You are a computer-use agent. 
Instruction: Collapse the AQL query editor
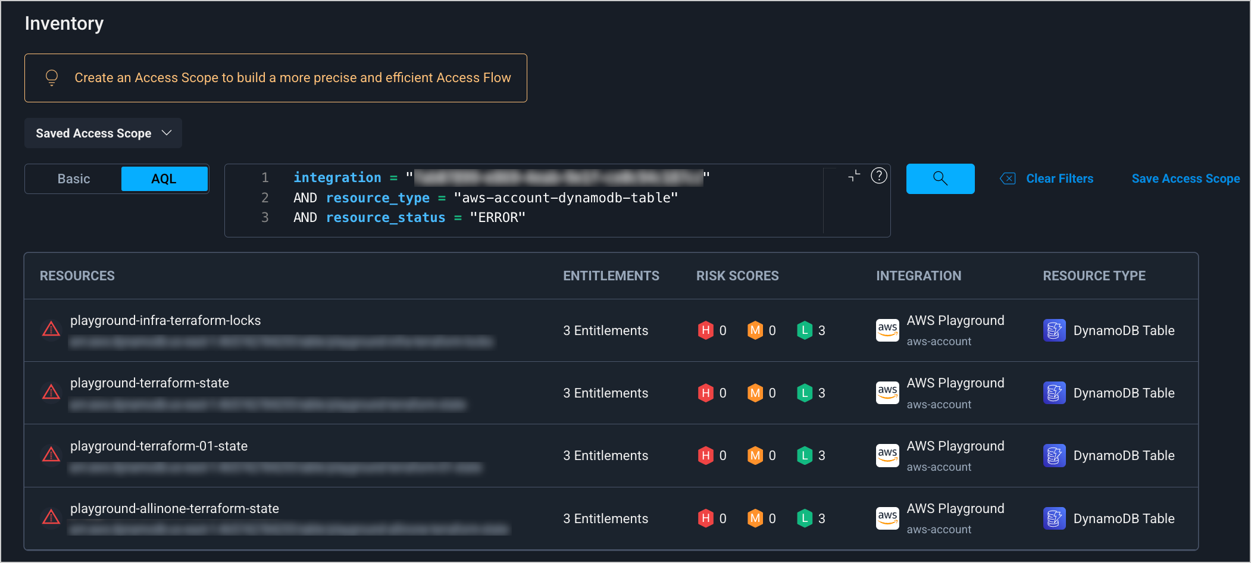point(854,176)
